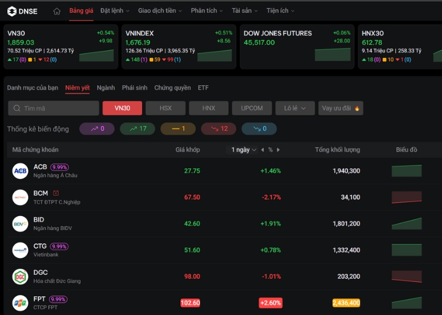Viewport: 442px width, 315px height.
Task: Open the BCM company logo
Action: point(20,197)
